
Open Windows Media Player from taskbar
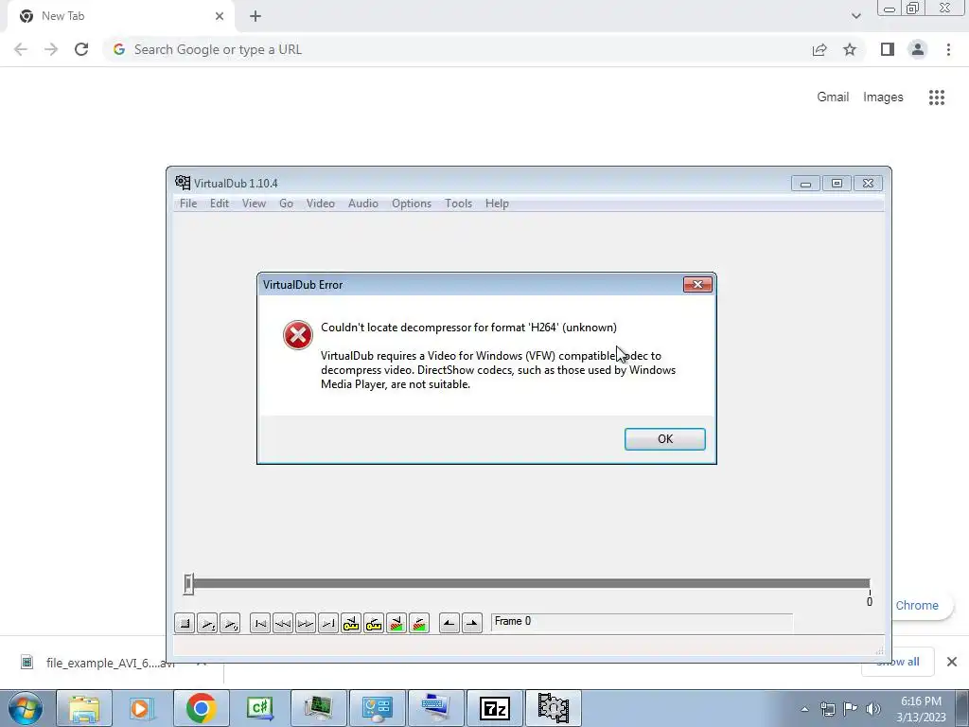(x=142, y=708)
